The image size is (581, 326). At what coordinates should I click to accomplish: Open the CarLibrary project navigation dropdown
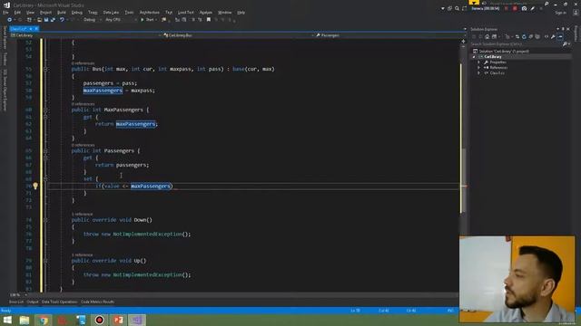pos(86,35)
